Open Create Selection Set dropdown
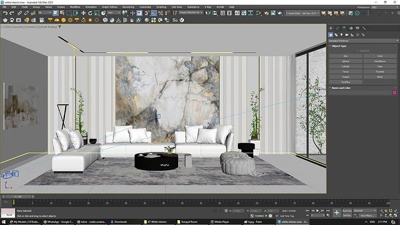 (x=191, y=12)
